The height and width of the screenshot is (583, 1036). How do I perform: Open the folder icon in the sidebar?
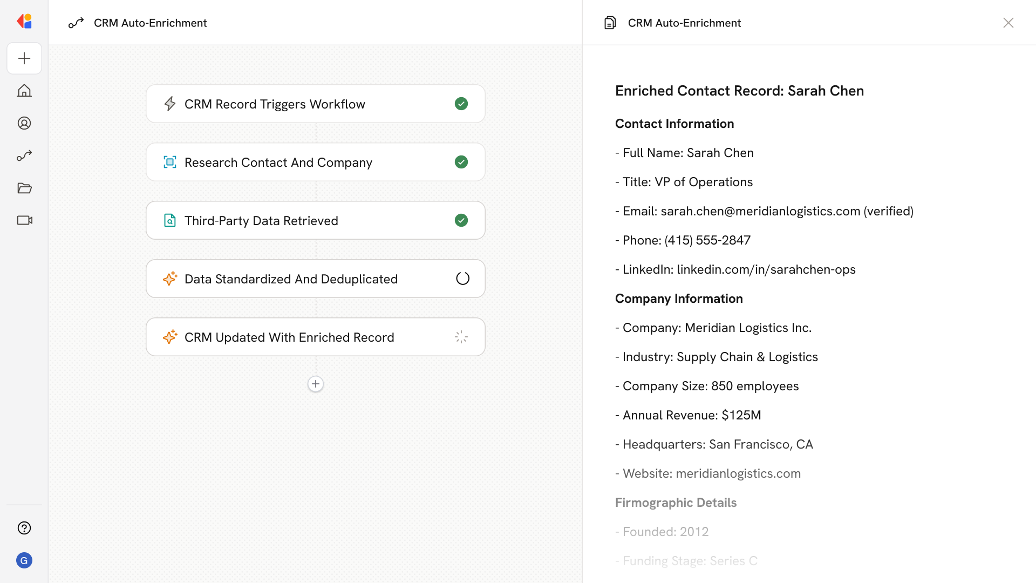coord(24,188)
